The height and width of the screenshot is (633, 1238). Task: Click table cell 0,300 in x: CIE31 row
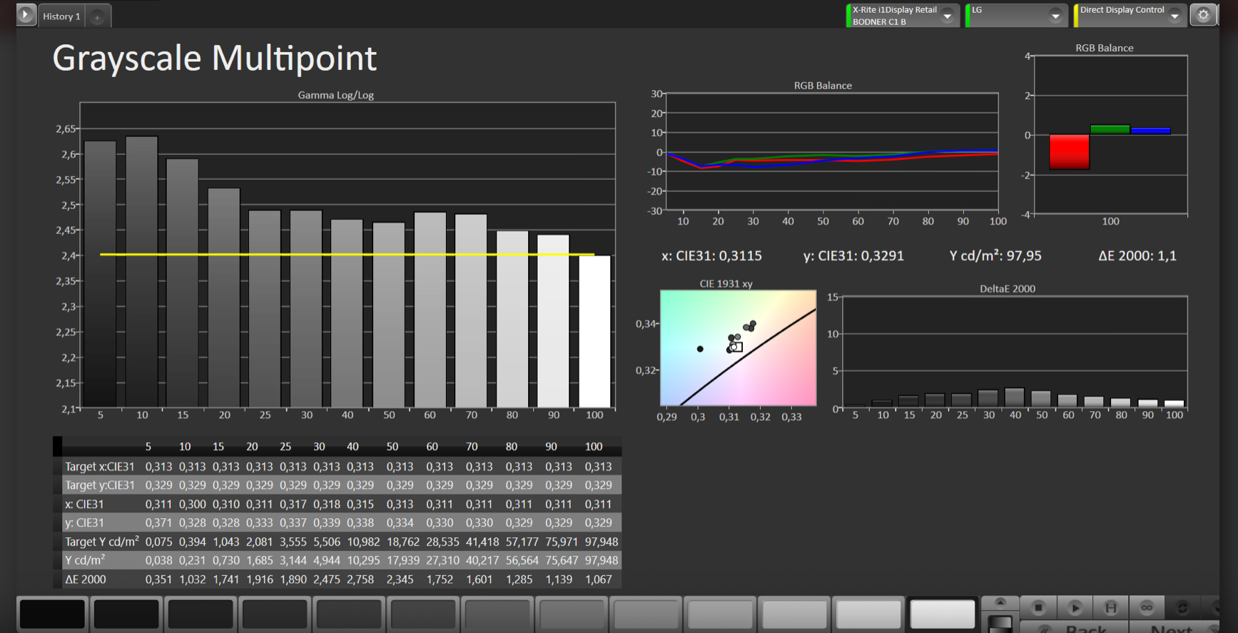click(x=192, y=504)
